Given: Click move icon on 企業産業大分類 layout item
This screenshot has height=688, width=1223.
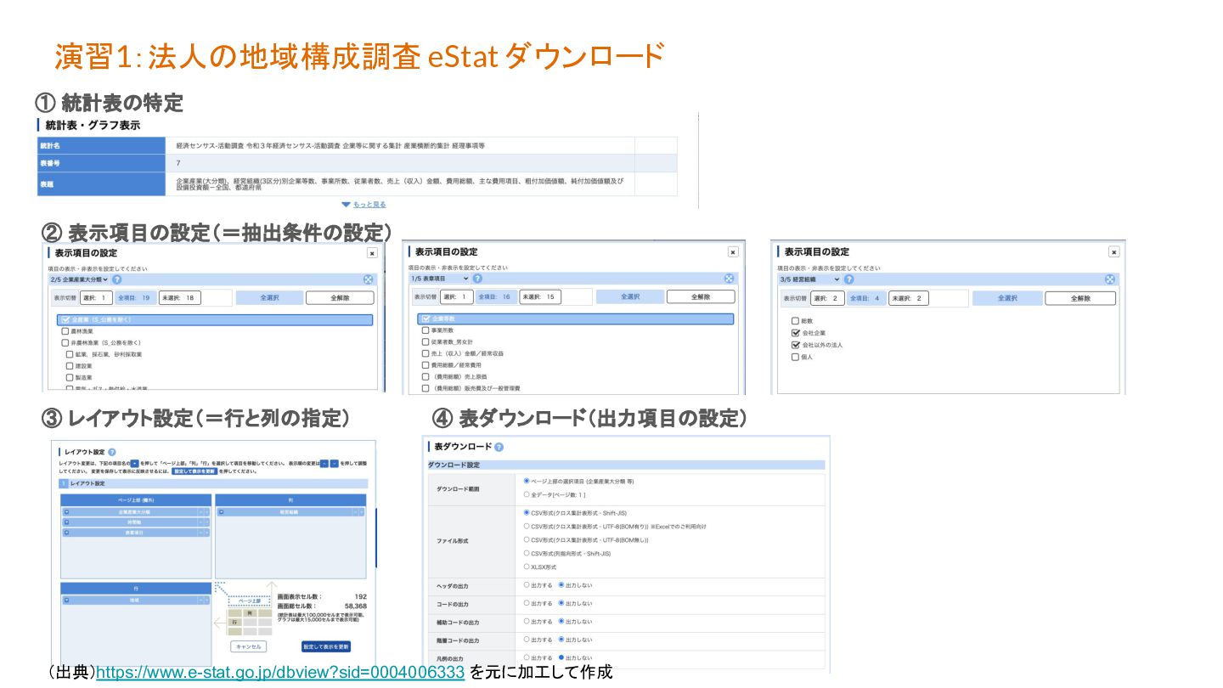Looking at the screenshot, I should (66, 512).
